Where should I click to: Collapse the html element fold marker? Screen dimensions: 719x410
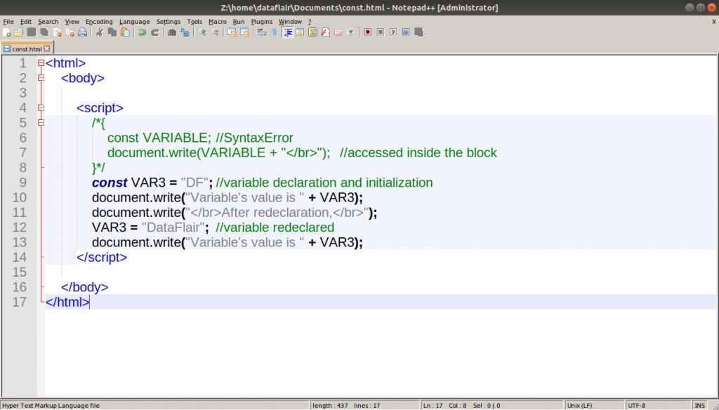point(41,62)
